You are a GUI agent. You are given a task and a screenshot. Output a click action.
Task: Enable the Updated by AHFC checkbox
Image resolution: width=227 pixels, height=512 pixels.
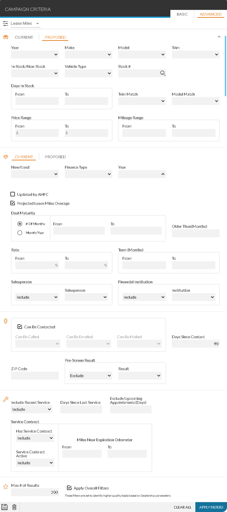point(13,194)
